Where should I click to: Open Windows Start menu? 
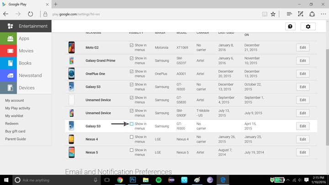6,180
